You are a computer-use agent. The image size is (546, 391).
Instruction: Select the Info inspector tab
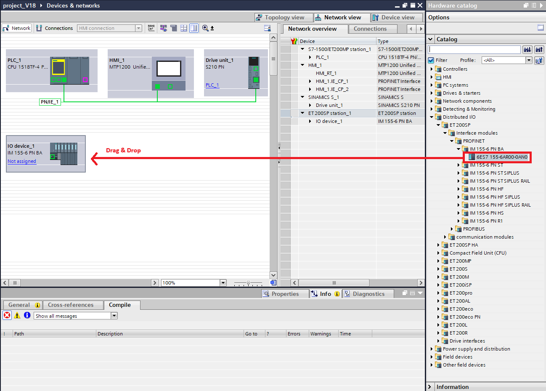click(325, 294)
